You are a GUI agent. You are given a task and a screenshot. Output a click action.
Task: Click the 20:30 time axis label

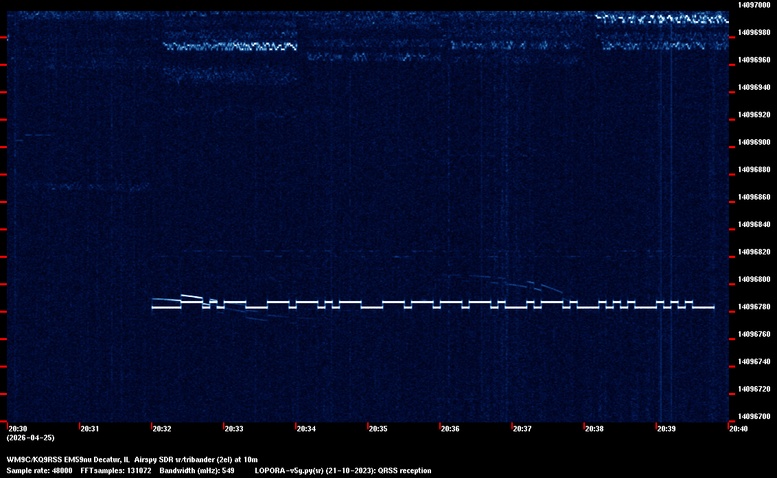[x=19, y=429]
